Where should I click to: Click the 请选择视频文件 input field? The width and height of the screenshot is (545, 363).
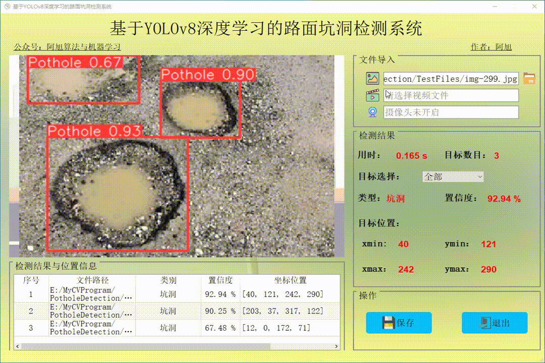[451, 95]
